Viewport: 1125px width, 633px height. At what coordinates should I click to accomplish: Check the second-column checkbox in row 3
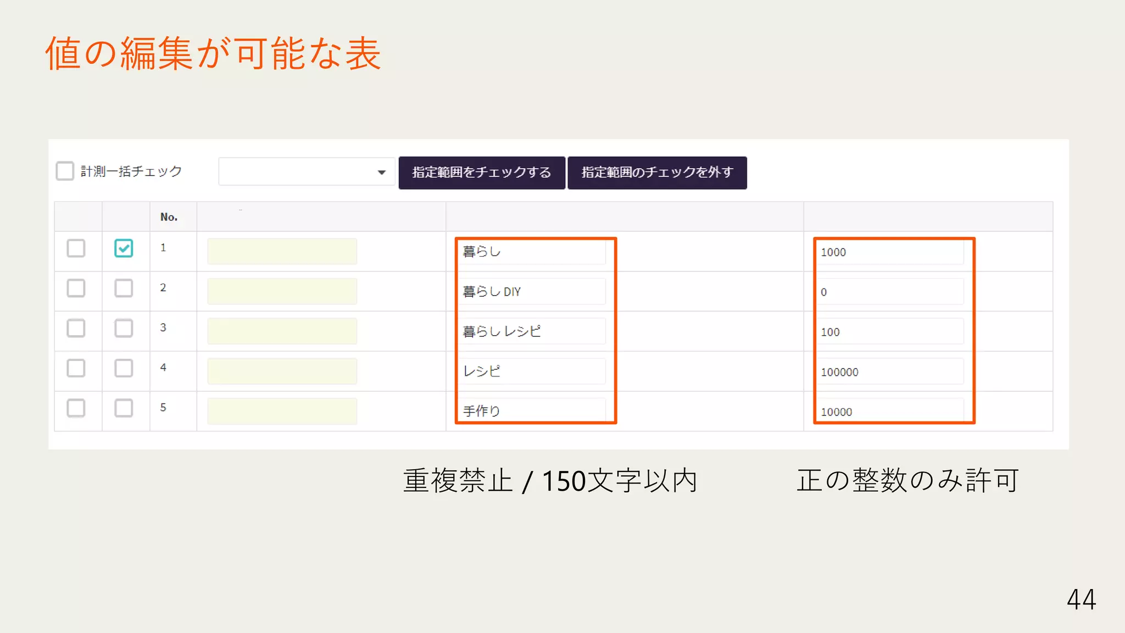pyautogui.click(x=124, y=328)
